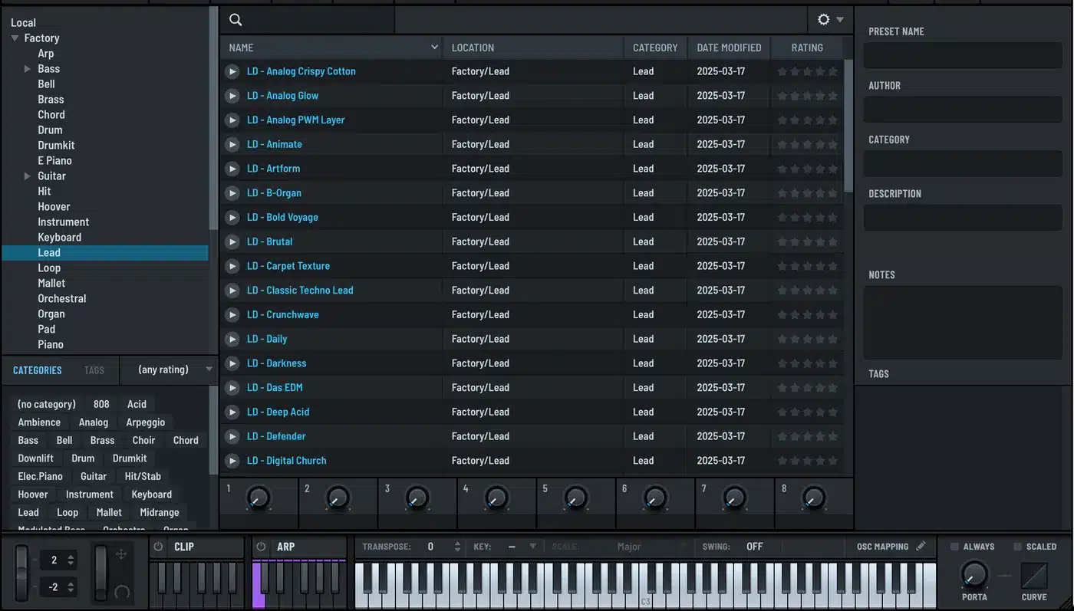Expand the Bass folder

(28, 68)
